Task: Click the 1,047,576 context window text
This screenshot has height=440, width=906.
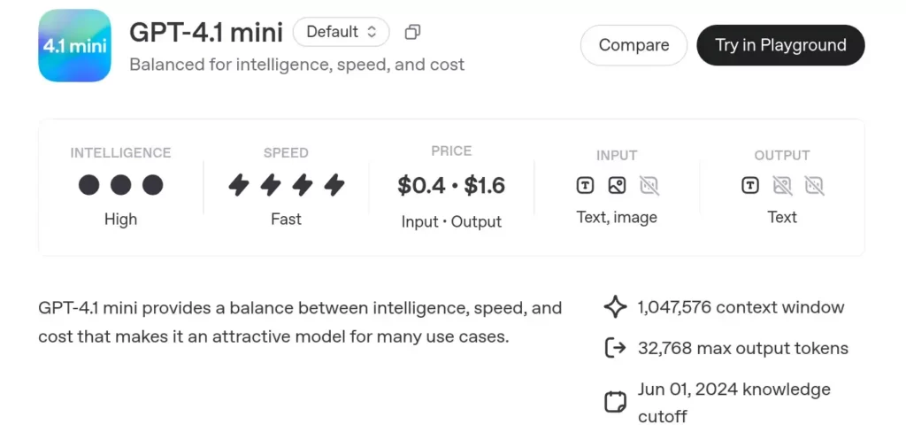Action: [x=741, y=307]
